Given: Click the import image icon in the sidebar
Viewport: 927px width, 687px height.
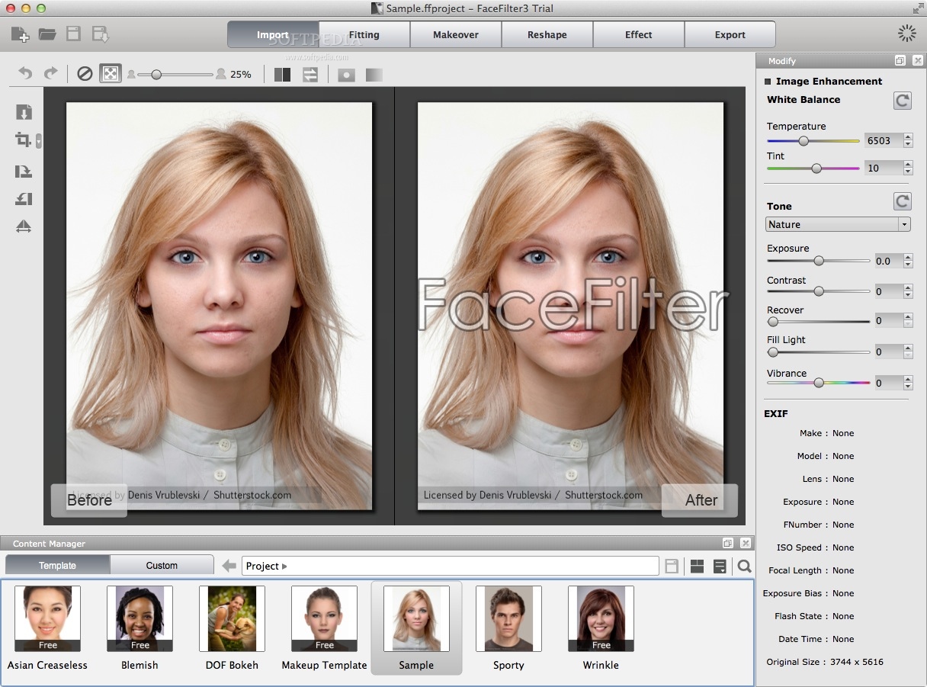Looking at the screenshot, I should (23, 112).
